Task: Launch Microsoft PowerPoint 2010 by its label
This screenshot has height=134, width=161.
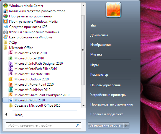Action: [34, 85]
